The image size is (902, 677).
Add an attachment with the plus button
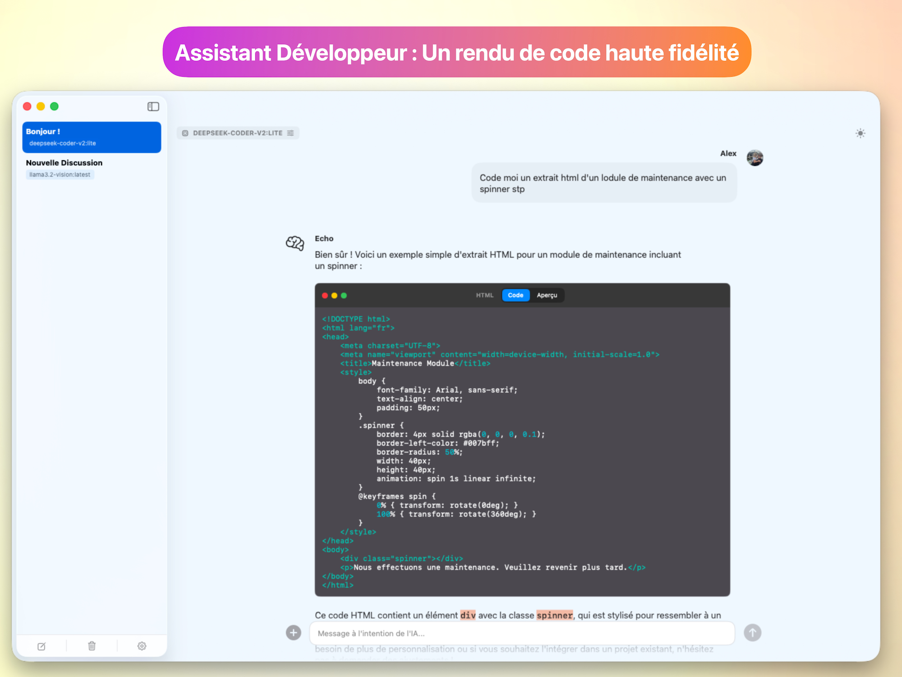294,633
